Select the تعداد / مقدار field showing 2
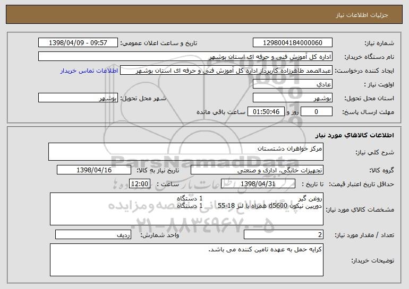Image resolution: width=409 pixels, height=289 pixels. 284,234
